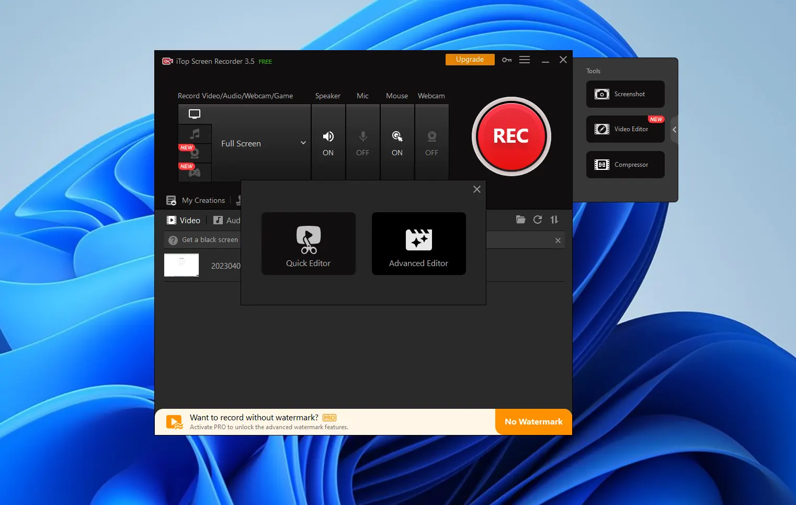
Task: Collapse the Tools side panel arrow
Action: coord(675,130)
